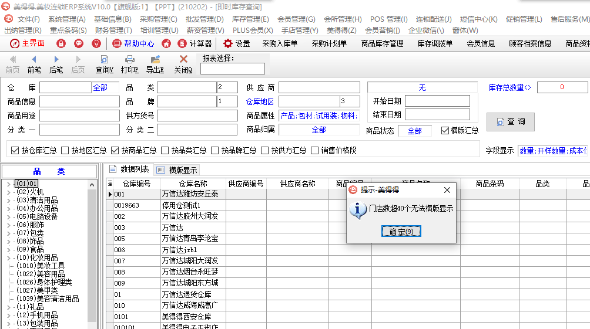Go to 后笔 next record
This screenshot has width=590, height=329.
[x=56, y=65]
